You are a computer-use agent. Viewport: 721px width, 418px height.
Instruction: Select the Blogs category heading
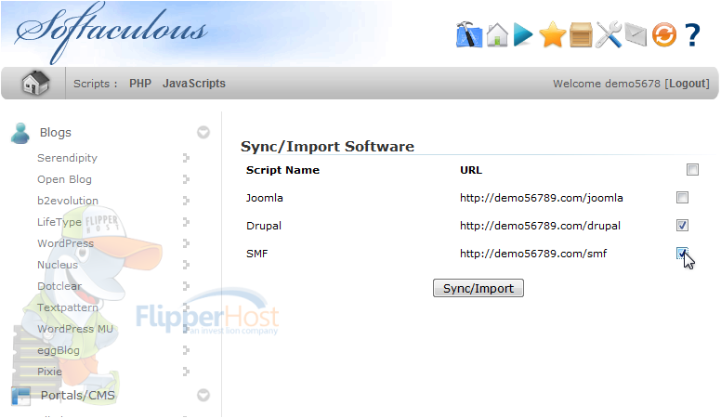tap(56, 133)
